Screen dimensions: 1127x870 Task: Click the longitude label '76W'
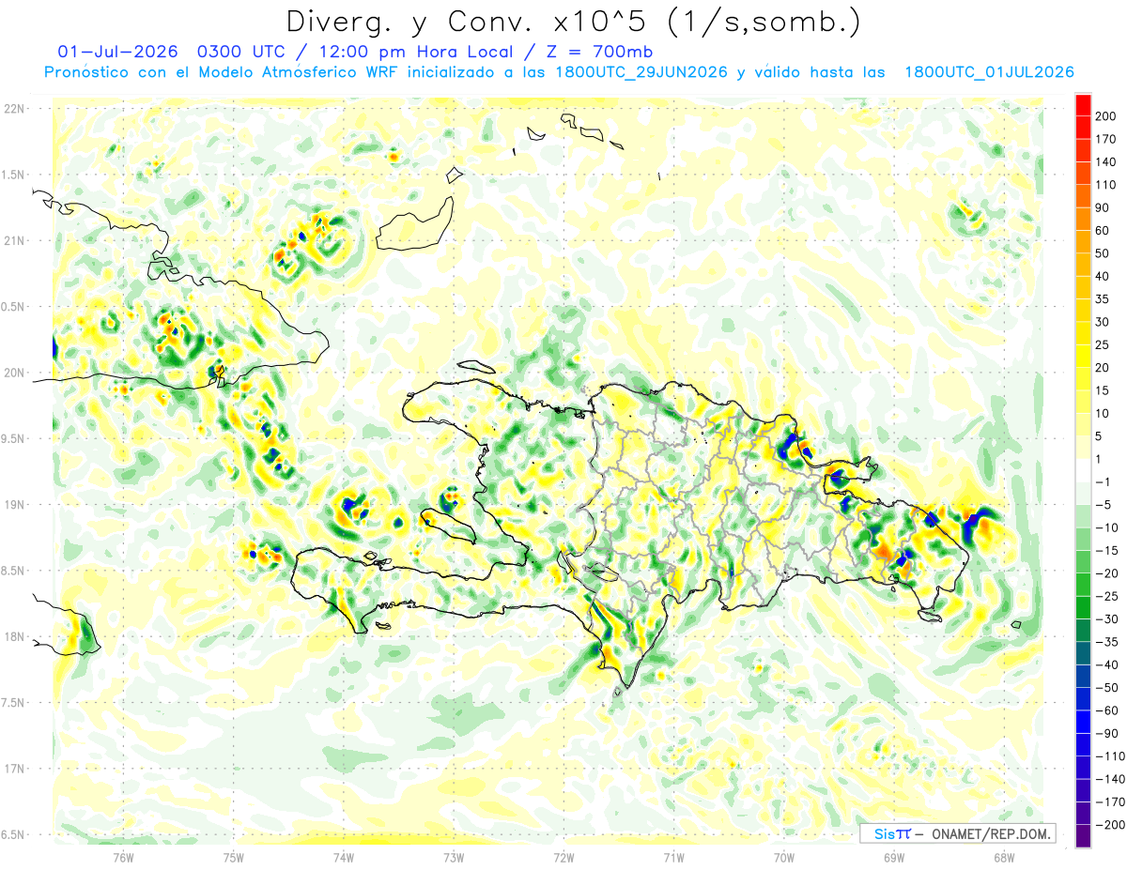point(124,857)
